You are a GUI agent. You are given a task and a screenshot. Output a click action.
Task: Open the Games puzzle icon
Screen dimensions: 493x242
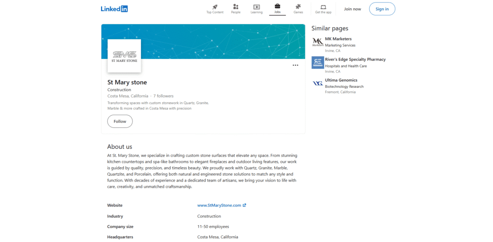click(298, 7)
